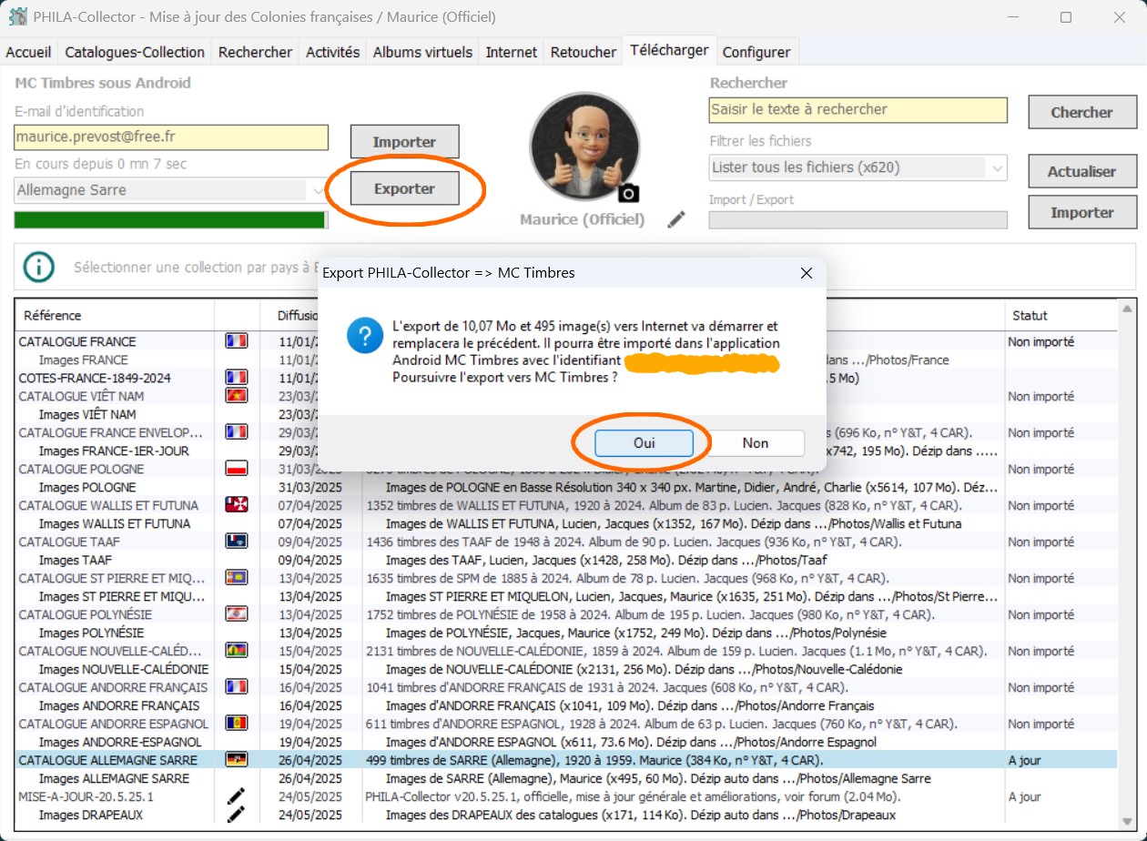Open the Accueil tab

[x=28, y=52]
